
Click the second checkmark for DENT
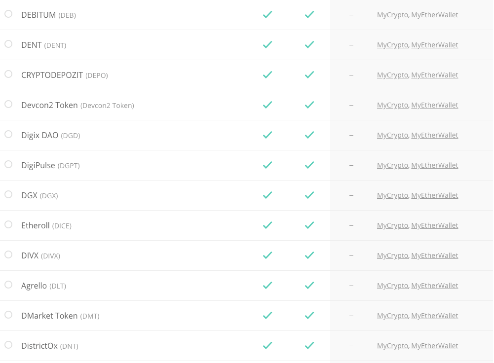(309, 45)
